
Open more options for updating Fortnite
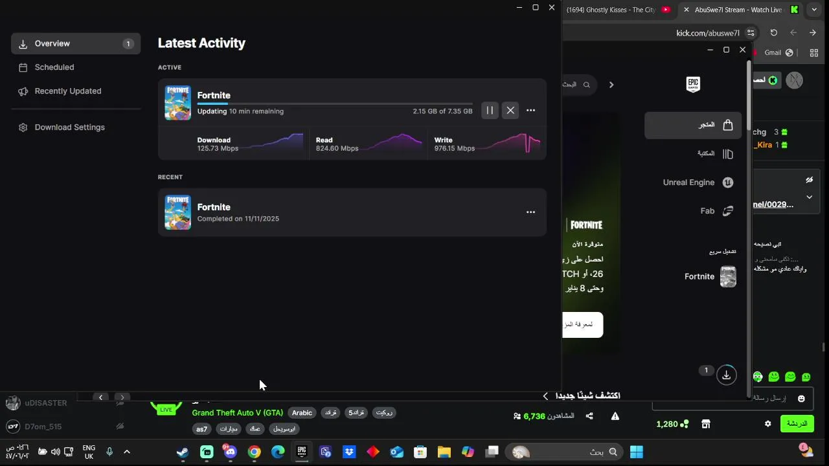pos(531,111)
